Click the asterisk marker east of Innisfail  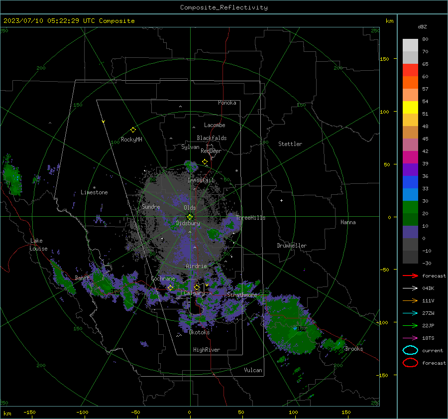point(236,171)
